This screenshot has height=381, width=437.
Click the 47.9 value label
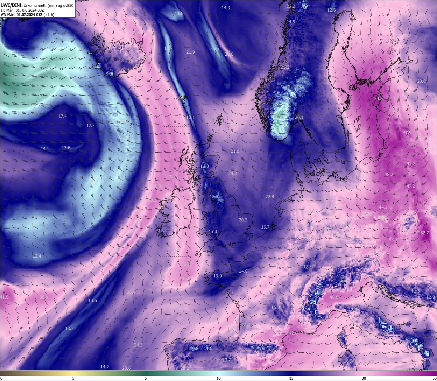pos(407,133)
